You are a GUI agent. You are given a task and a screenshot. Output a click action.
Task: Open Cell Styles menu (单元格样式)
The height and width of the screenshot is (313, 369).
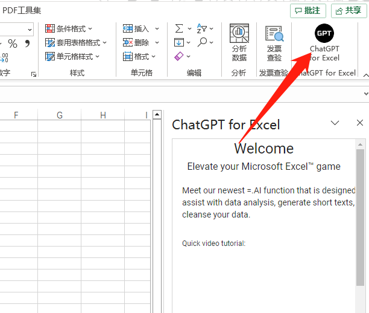[x=72, y=57]
